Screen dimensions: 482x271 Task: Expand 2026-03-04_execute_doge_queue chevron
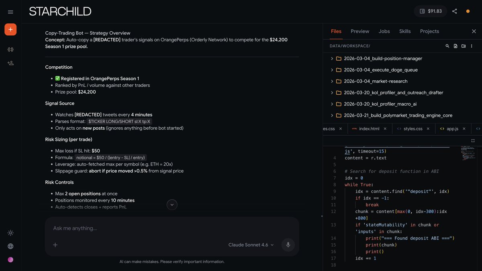pyautogui.click(x=332, y=70)
